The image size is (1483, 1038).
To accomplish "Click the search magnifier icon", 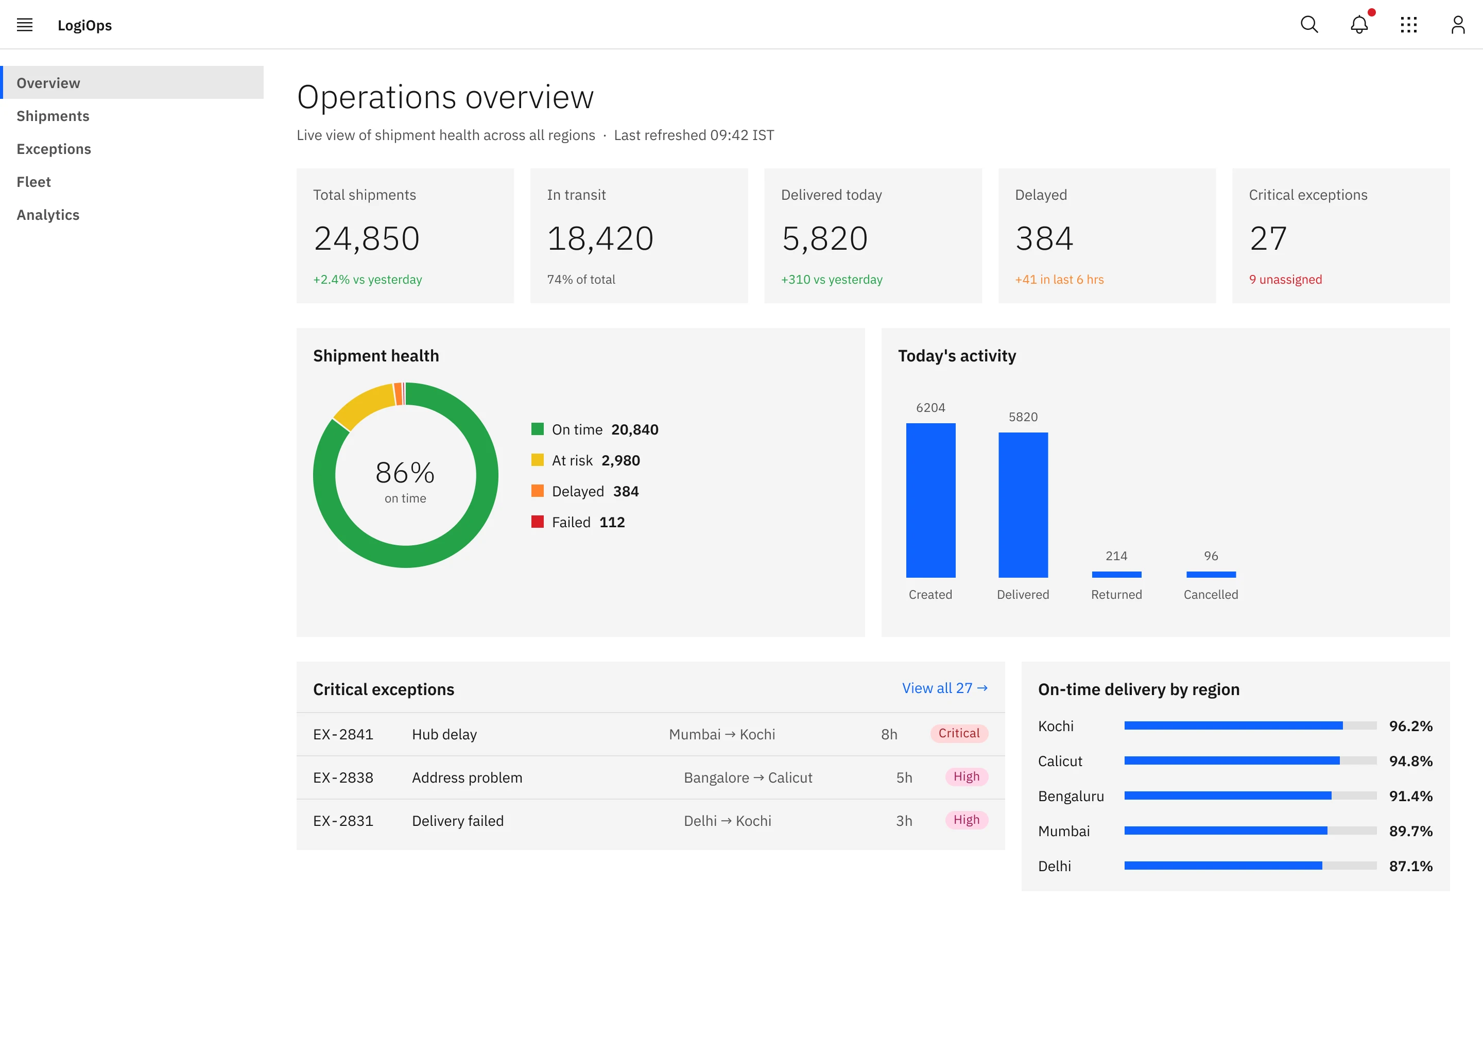I will (1309, 25).
